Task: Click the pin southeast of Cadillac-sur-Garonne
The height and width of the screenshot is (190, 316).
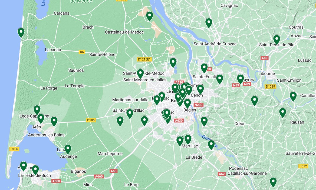Action: [273, 182]
